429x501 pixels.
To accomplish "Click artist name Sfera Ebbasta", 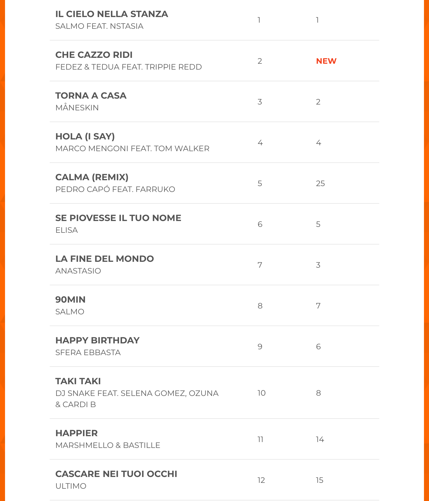I will [x=88, y=353].
